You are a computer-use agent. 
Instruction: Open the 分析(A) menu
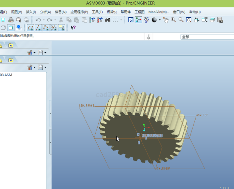[45, 12]
